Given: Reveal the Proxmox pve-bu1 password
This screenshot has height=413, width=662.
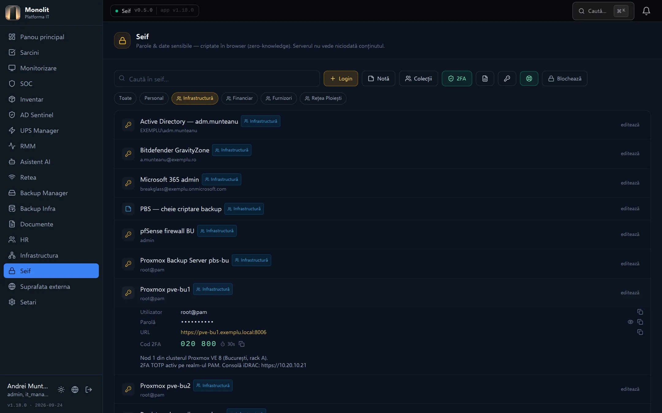Looking at the screenshot, I should pyautogui.click(x=630, y=322).
